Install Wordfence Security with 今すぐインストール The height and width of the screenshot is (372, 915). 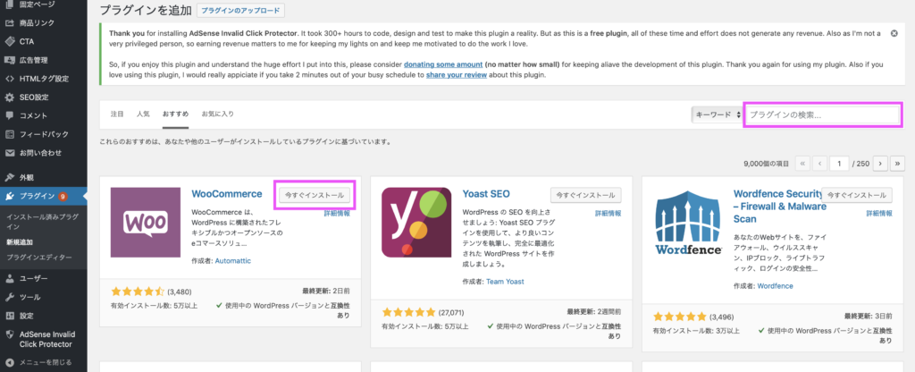click(x=857, y=195)
